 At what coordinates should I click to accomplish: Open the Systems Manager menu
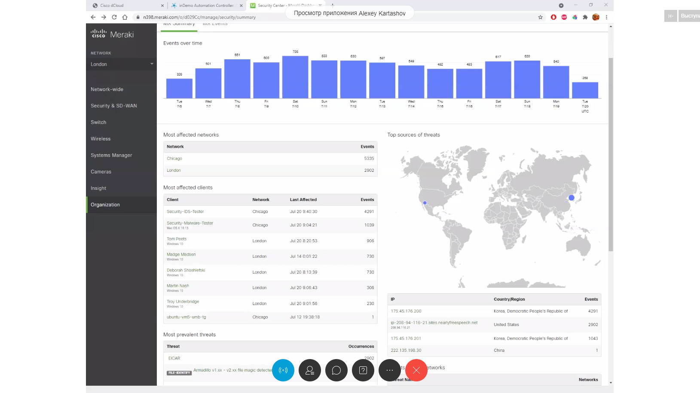(x=111, y=155)
